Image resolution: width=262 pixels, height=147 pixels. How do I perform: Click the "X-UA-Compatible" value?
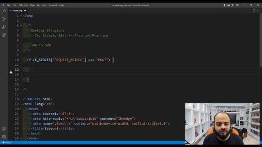[x=81, y=119]
